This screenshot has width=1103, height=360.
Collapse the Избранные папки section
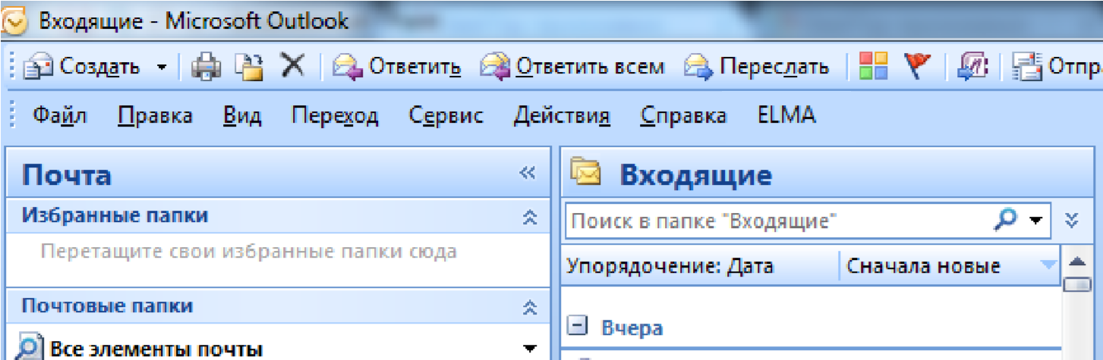[x=529, y=217]
